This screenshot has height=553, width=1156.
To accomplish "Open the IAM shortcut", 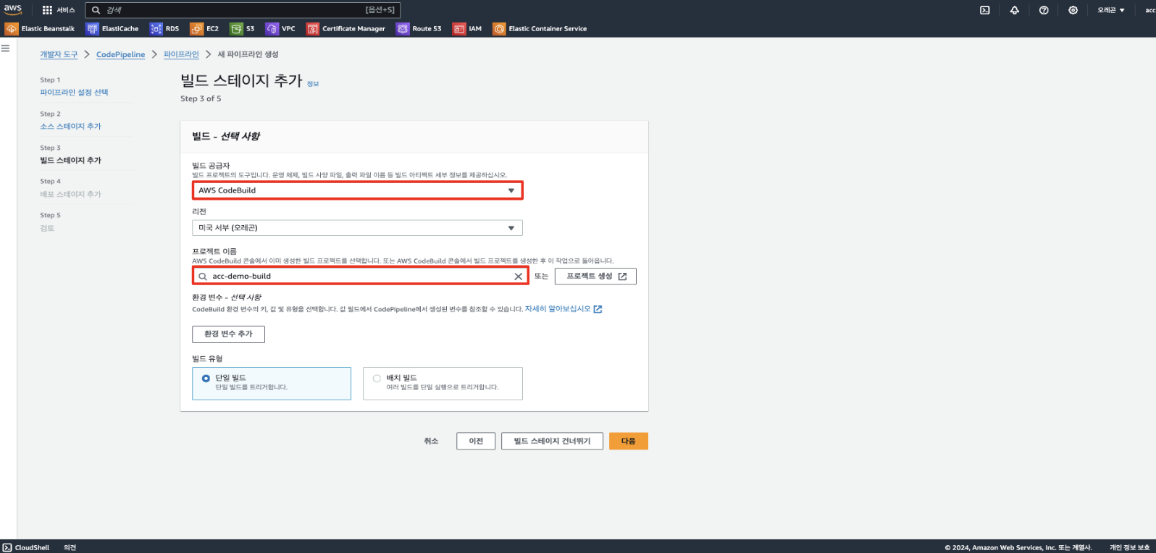I will pos(467,29).
